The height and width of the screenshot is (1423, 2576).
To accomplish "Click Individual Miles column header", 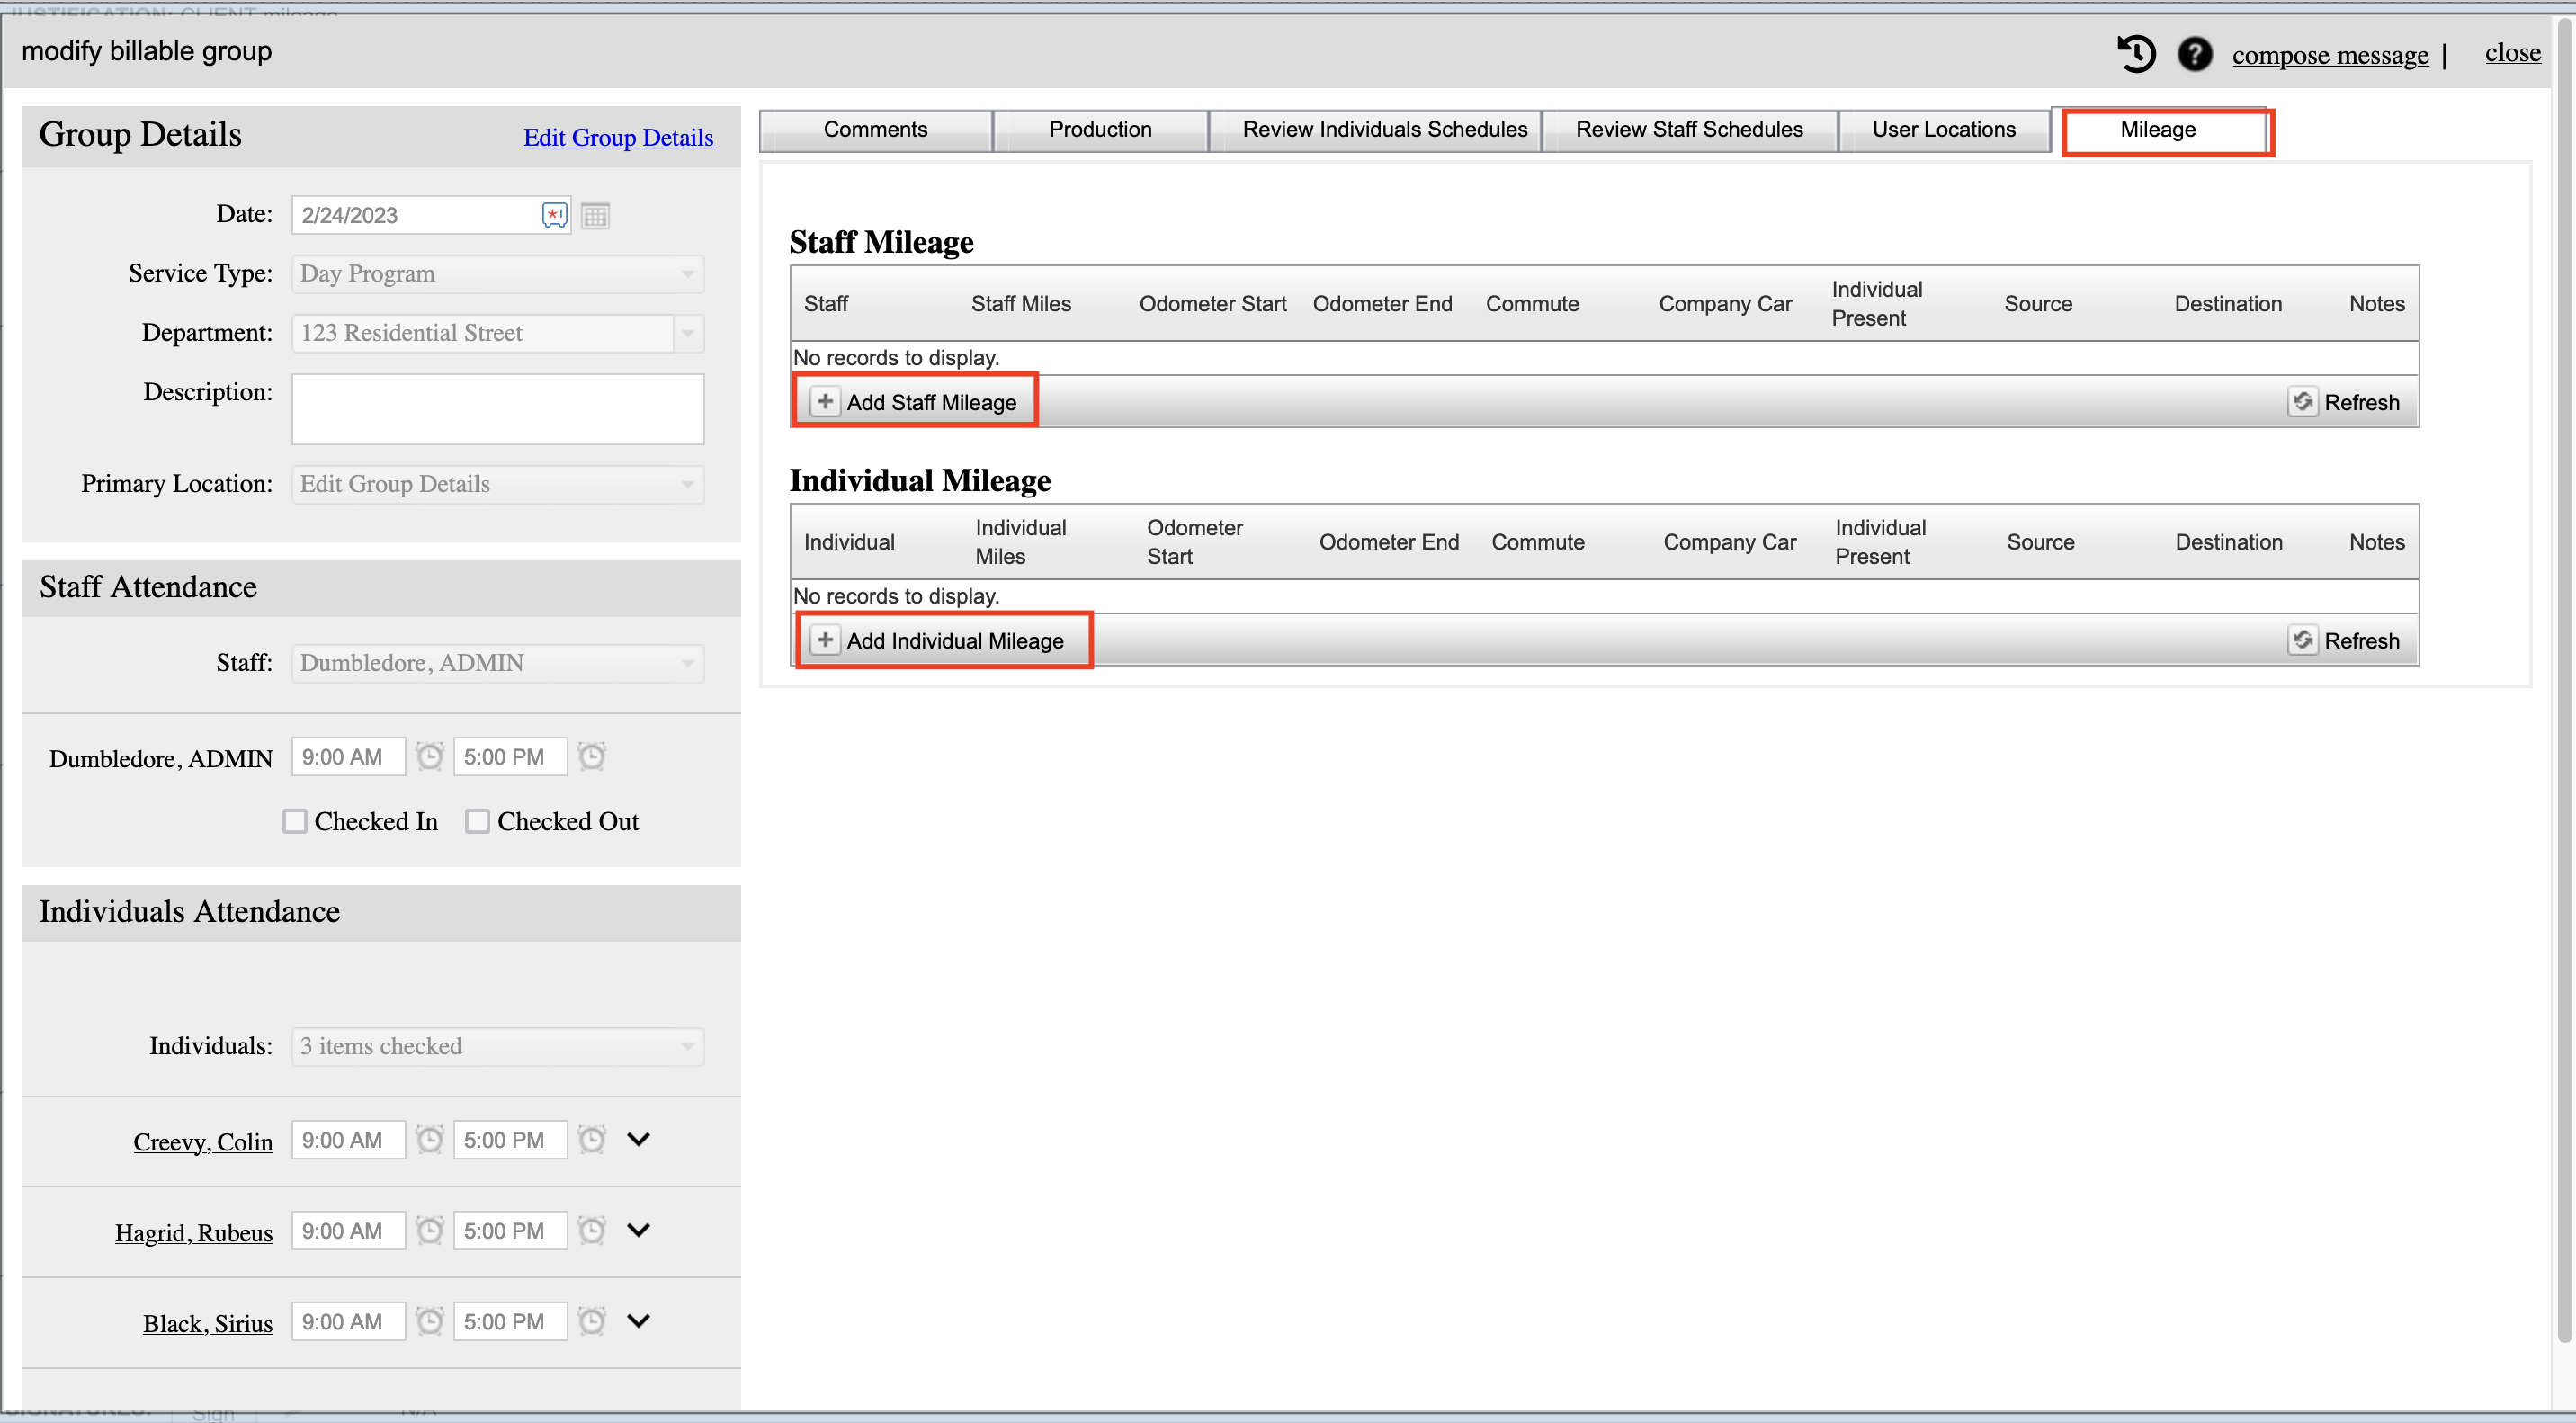I will point(1021,542).
